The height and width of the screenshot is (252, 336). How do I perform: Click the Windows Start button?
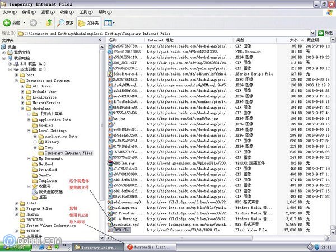point(16,248)
